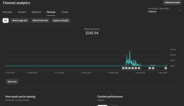The width and height of the screenshot is (184, 106).
Task: Filter by Shorts Feed ads
Action: click(x=40, y=21)
